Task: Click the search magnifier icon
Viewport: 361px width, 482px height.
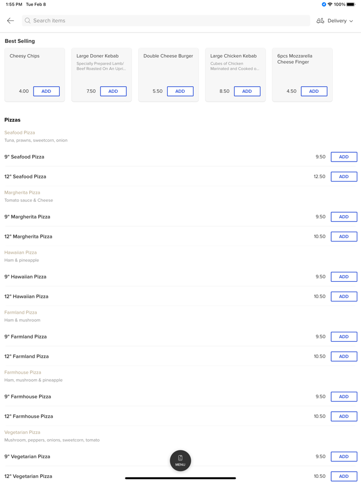Action: [28, 21]
